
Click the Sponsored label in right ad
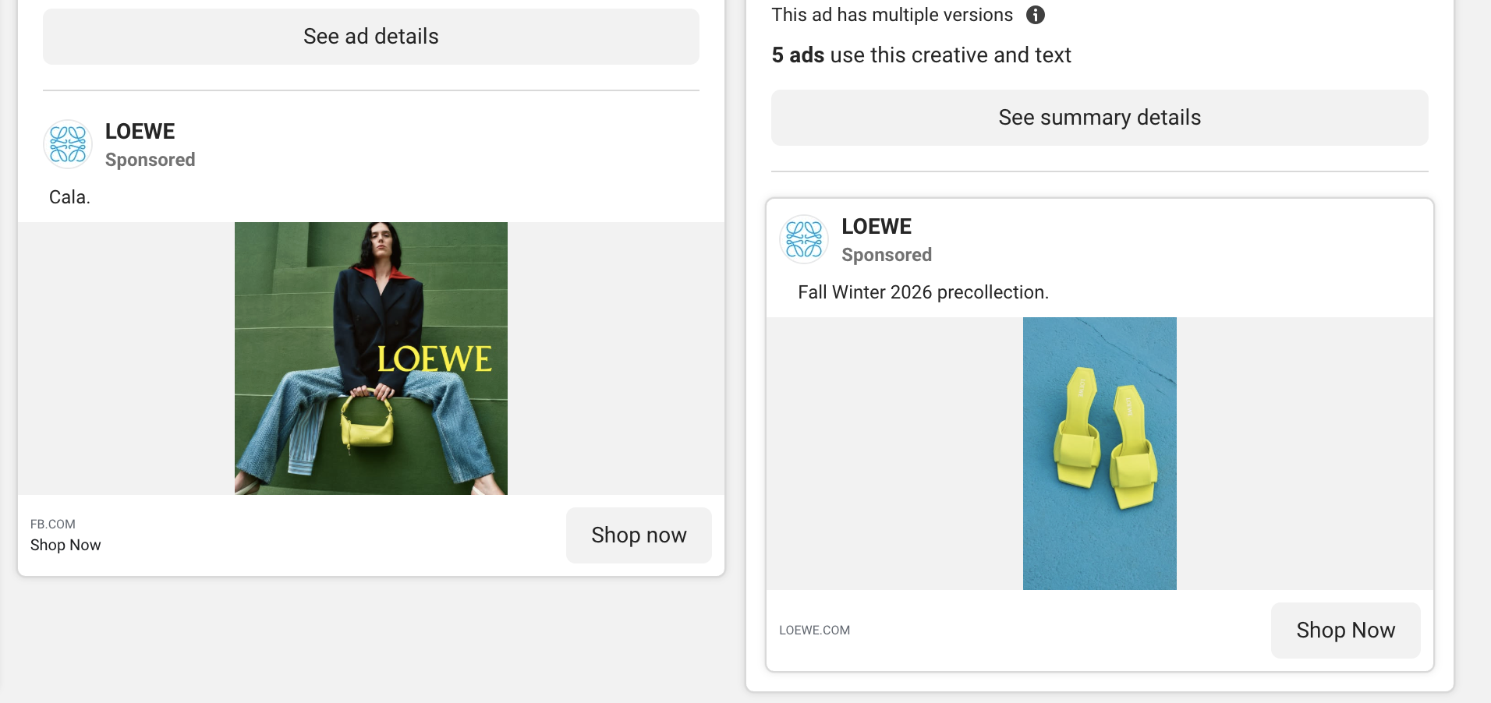[x=887, y=255]
